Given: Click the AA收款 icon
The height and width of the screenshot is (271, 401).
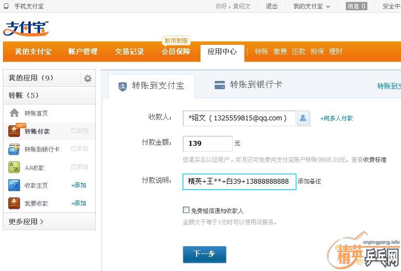Looking at the screenshot, I should tap(14, 167).
